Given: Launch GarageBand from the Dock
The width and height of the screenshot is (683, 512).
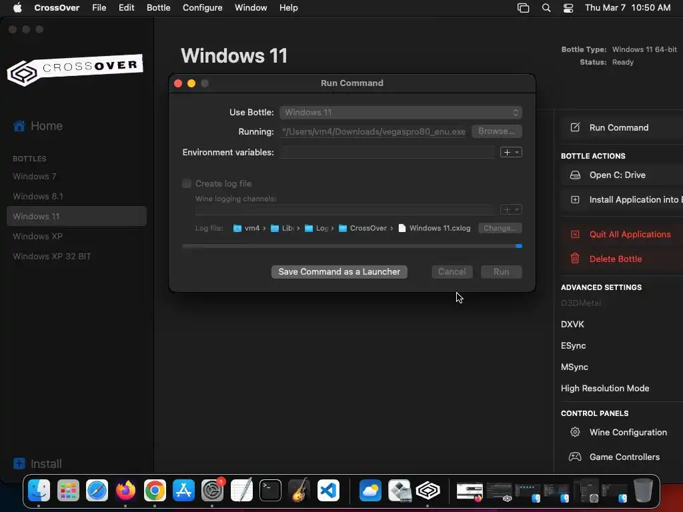Looking at the screenshot, I should (299, 491).
